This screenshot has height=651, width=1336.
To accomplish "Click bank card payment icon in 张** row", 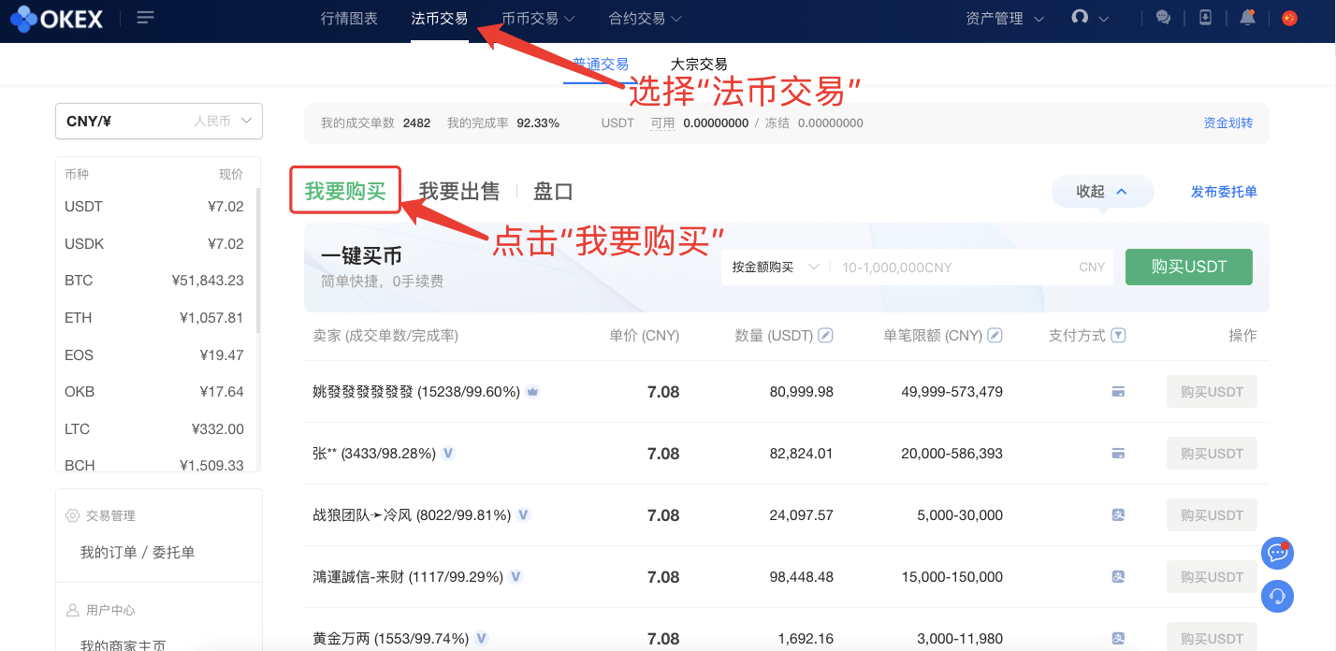I will point(1117,454).
